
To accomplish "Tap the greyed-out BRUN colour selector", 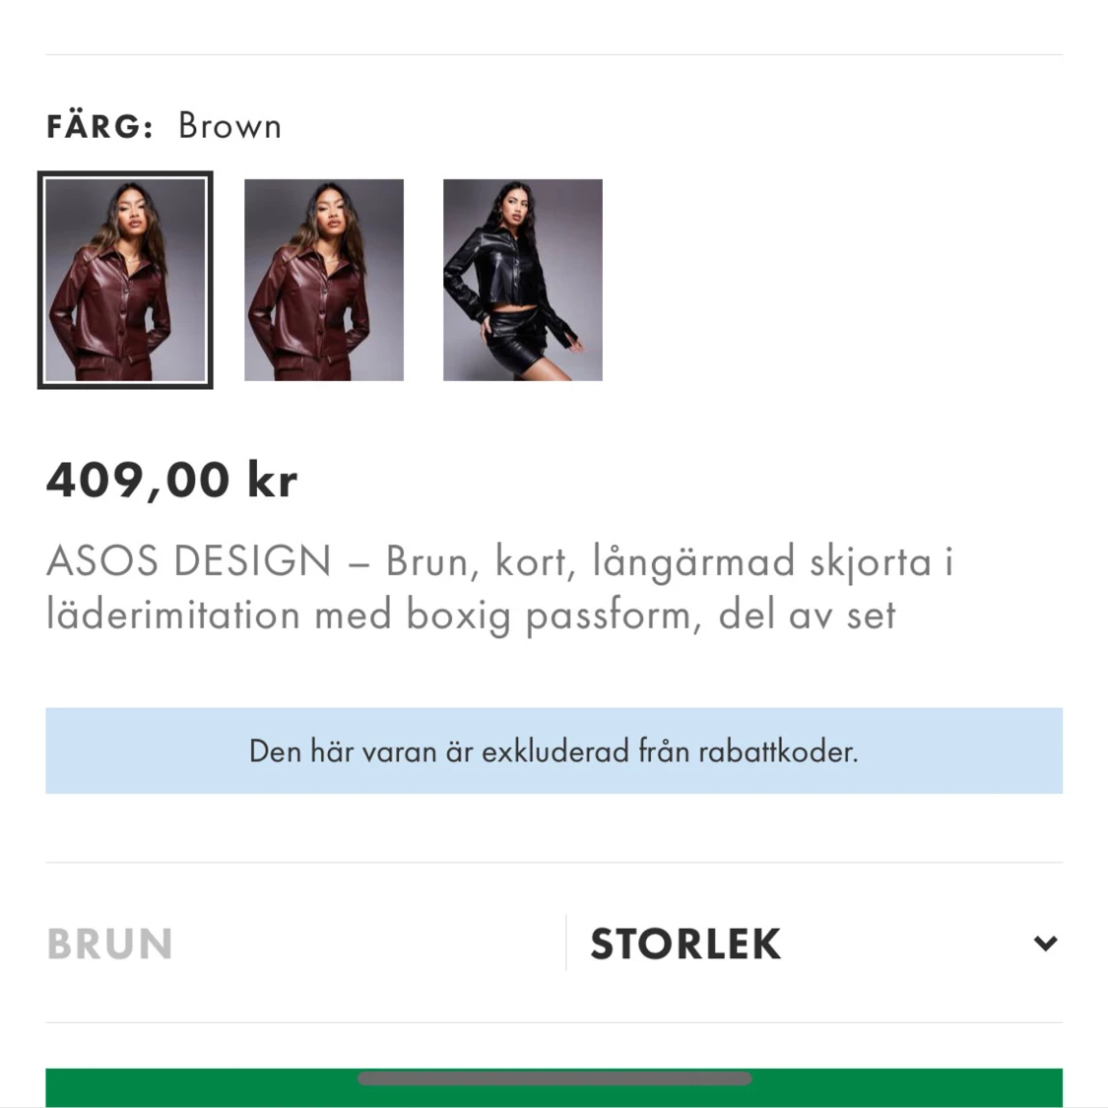I will tap(110, 944).
